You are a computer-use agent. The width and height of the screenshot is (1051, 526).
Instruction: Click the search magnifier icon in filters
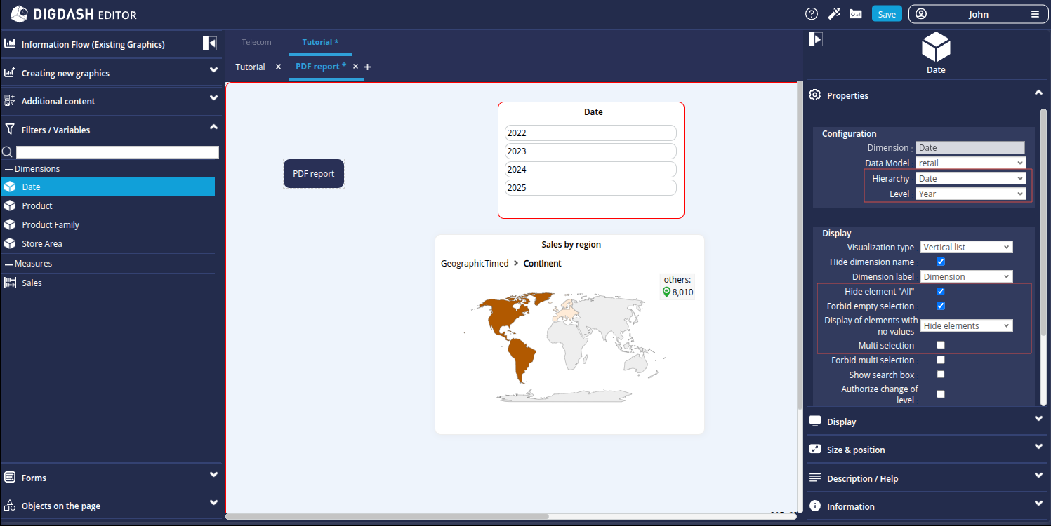click(x=7, y=152)
